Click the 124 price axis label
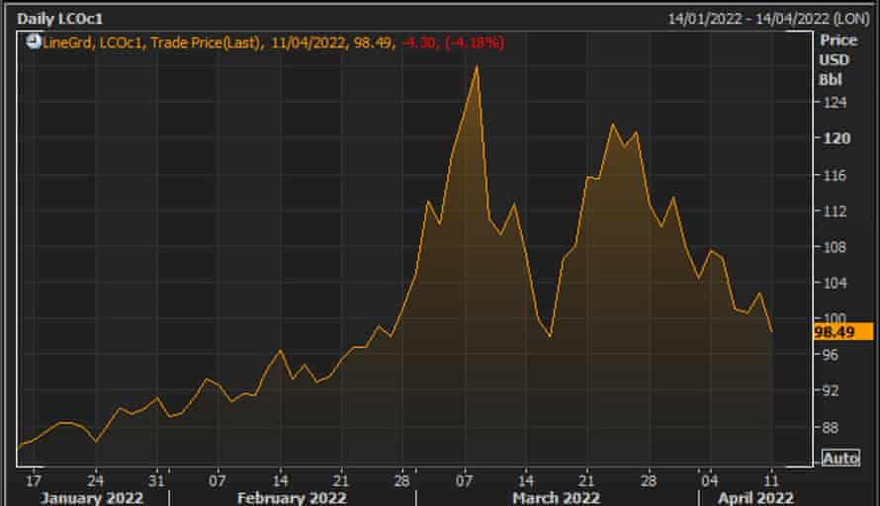Screen dimensions: 880x506 pyautogui.click(x=835, y=102)
